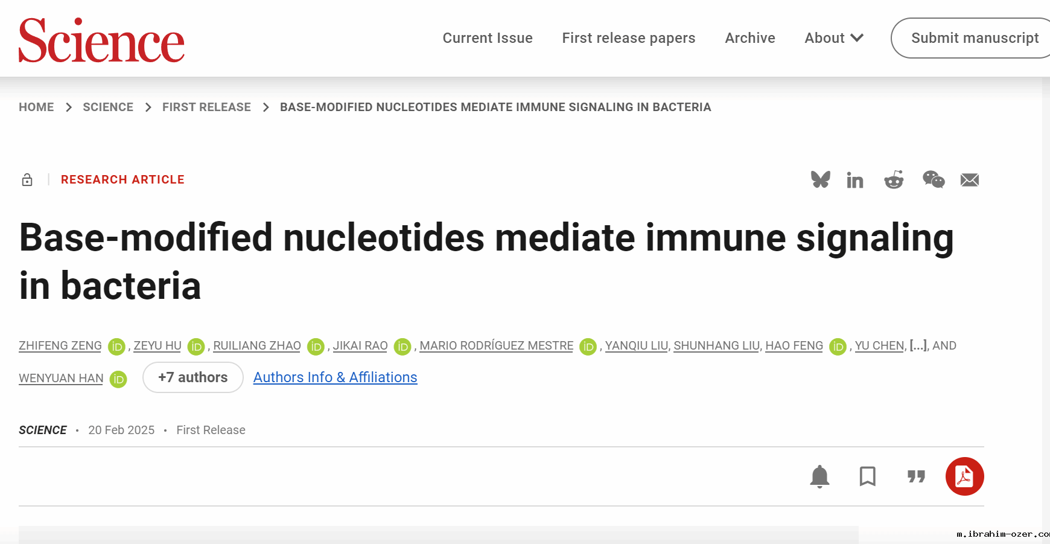The height and width of the screenshot is (544, 1050).
Task: Open Current Issue menu item
Action: pos(488,38)
